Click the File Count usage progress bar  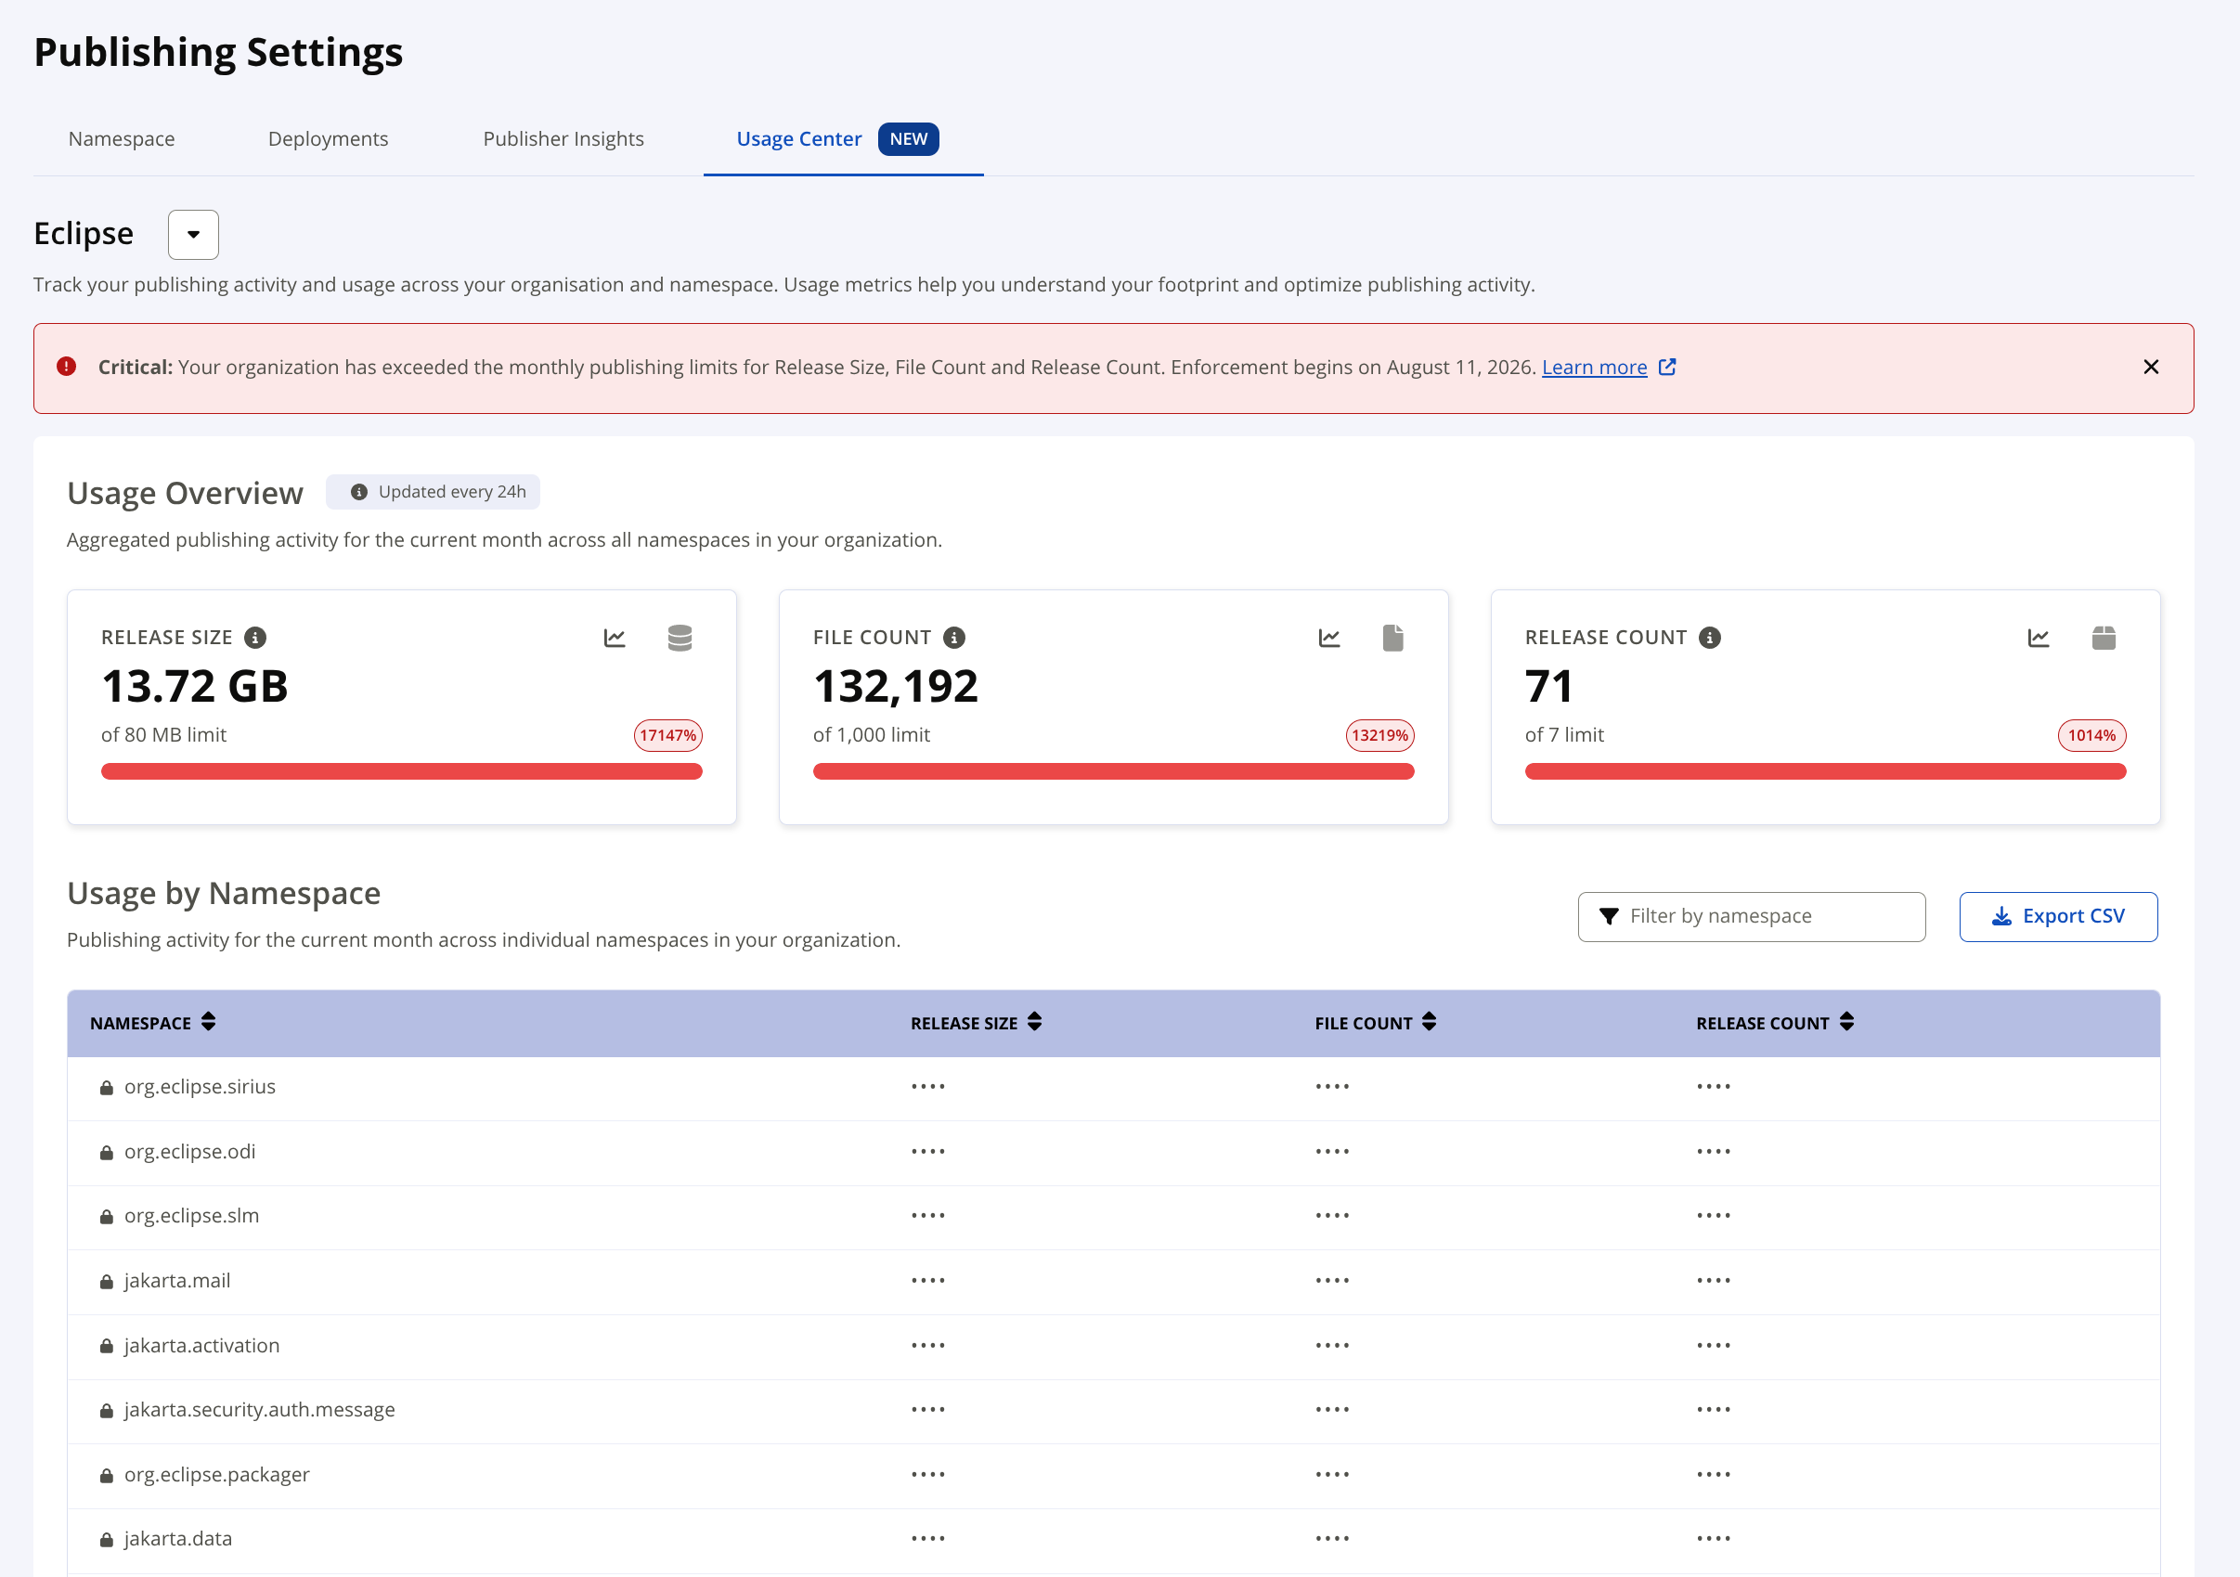(1113, 771)
